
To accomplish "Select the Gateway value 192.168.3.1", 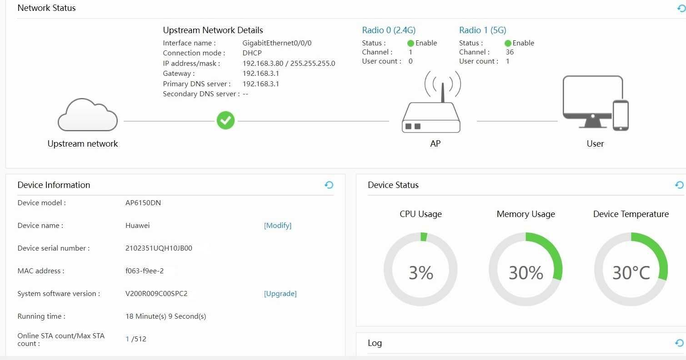I will pyautogui.click(x=260, y=73).
